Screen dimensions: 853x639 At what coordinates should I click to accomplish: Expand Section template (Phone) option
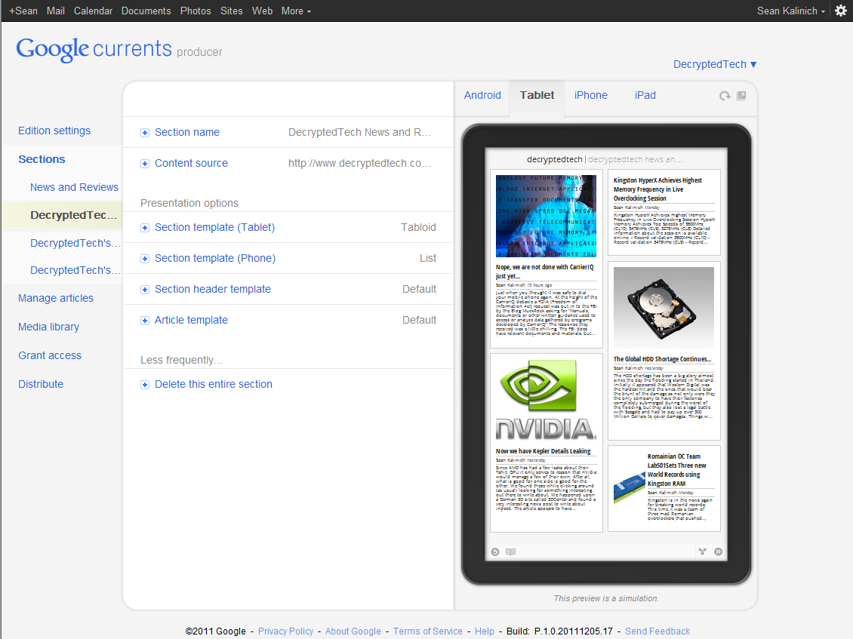145,259
